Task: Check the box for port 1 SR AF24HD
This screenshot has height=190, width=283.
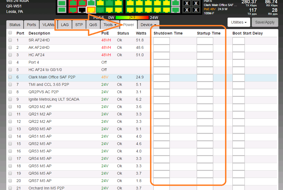Action: click(10, 40)
